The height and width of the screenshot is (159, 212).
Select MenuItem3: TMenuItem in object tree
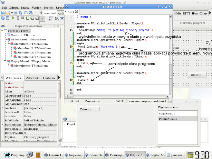(x=34, y=52)
